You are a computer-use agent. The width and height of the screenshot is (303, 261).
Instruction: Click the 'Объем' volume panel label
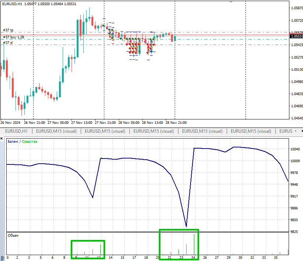click(x=13, y=236)
